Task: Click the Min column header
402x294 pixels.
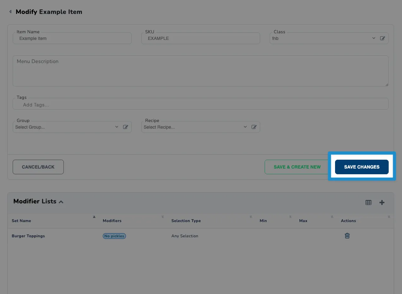Action: (x=263, y=221)
